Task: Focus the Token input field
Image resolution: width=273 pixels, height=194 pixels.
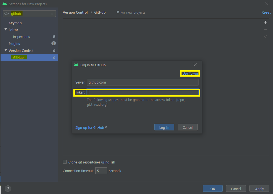Action: [x=143, y=92]
